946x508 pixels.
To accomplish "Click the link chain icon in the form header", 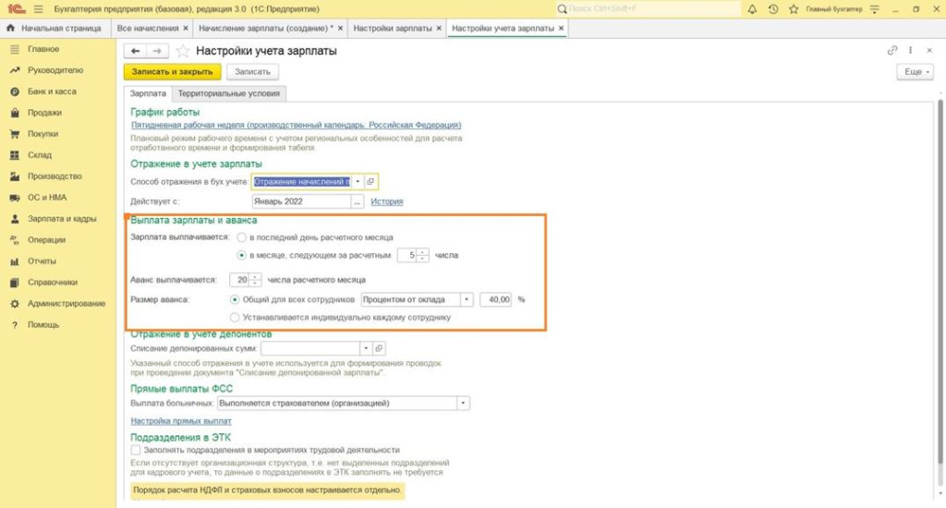I will (x=892, y=51).
